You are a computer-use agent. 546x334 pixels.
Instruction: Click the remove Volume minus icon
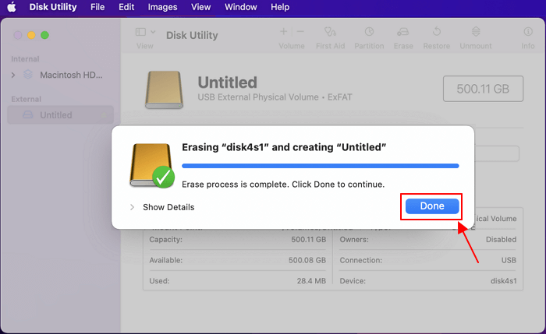coord(300,32)
